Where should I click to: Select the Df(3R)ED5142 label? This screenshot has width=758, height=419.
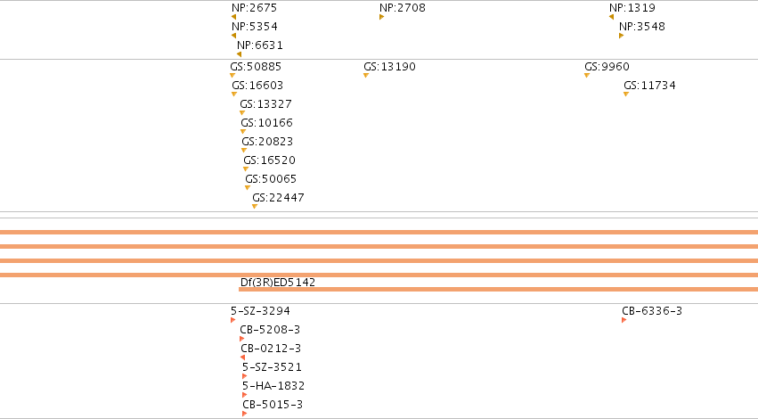click(x=278, y=282)
